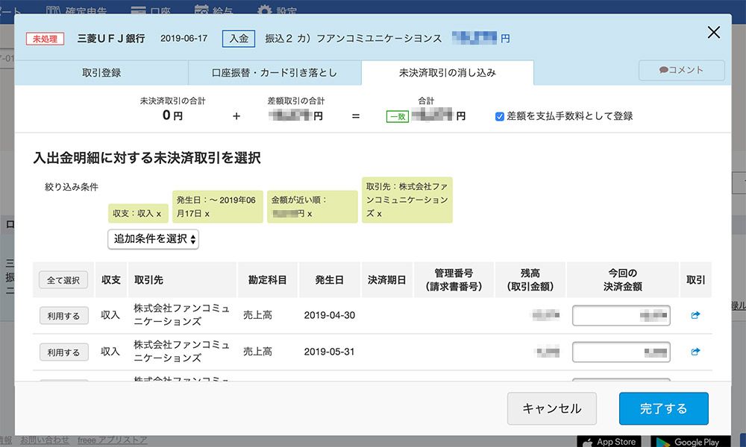This screenshot has height=447, width=746.
Task: Click the 未処理 status badge
Action: [x=46, y=39]
